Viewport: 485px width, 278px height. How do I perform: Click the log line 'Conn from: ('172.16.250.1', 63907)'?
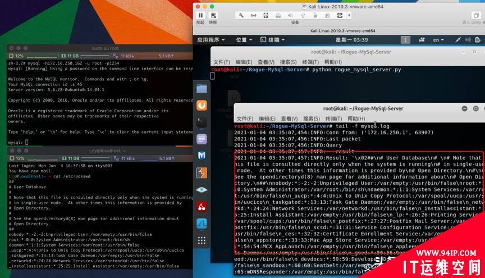click(334, 133)
